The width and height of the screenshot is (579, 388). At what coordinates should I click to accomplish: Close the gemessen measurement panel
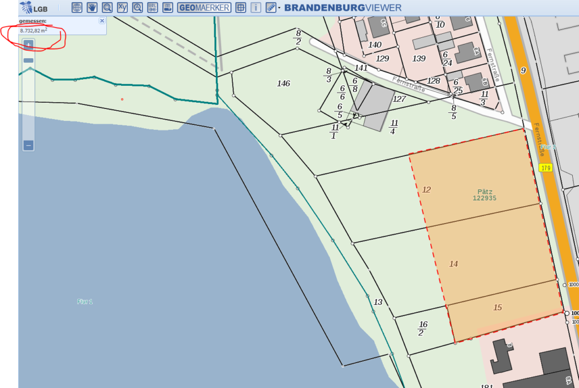point(102,20)
